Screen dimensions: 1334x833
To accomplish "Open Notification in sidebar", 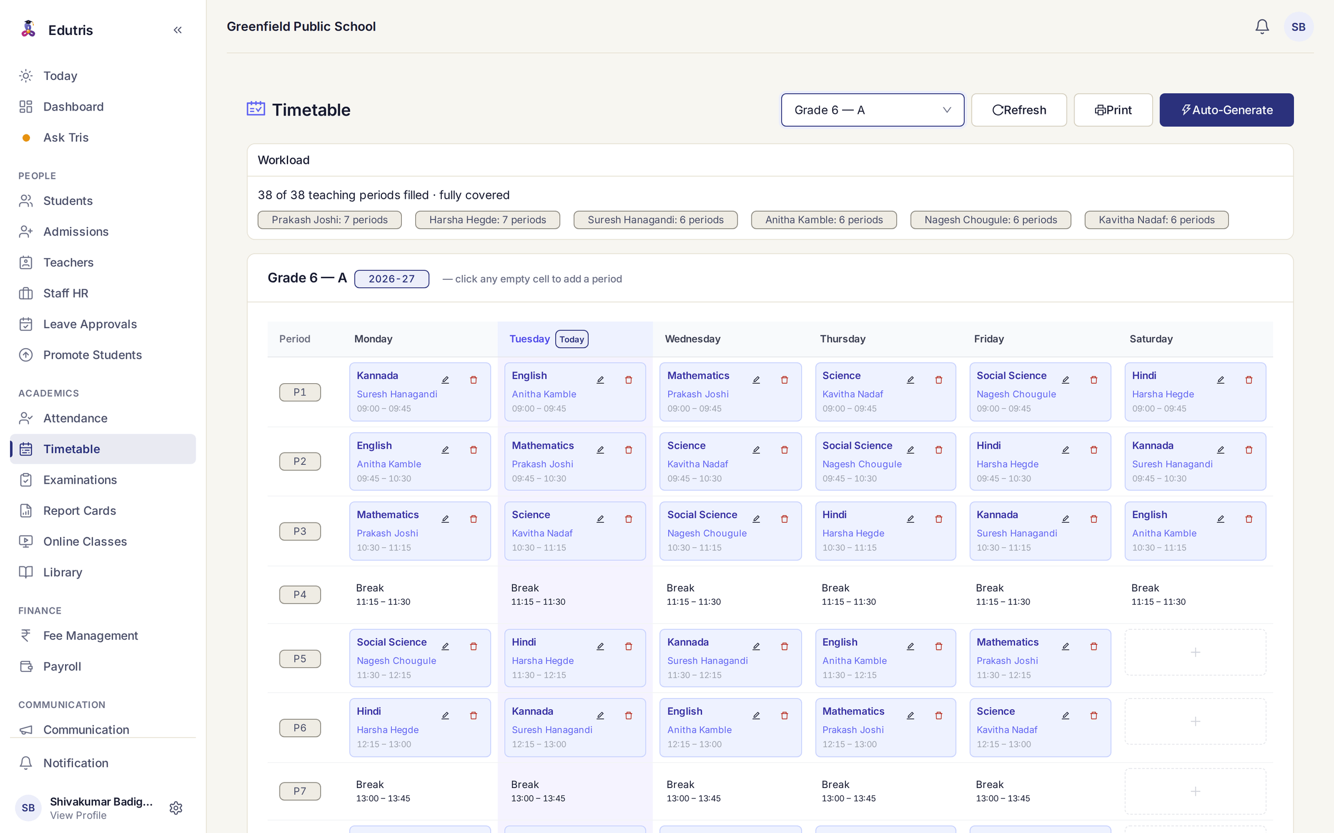I will pyautogui.click(x=103, y=763).
